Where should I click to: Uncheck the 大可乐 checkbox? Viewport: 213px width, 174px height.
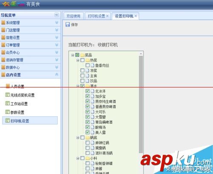pos(87,112)
